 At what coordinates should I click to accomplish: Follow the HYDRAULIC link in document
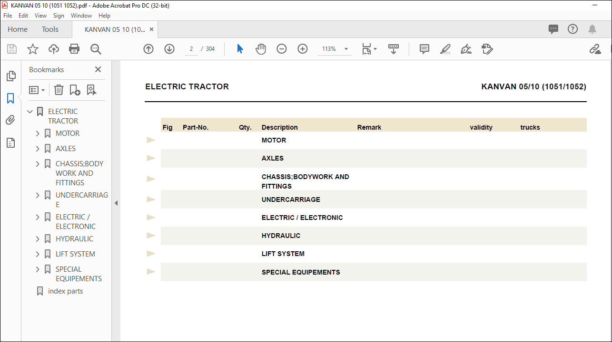(281, 236)
